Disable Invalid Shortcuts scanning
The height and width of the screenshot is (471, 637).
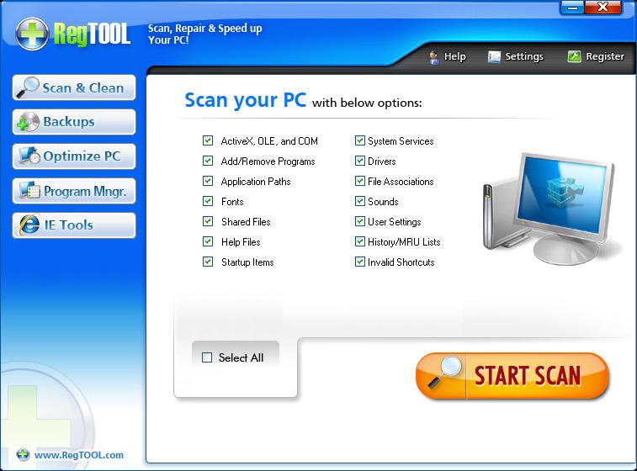pos(360,262)
